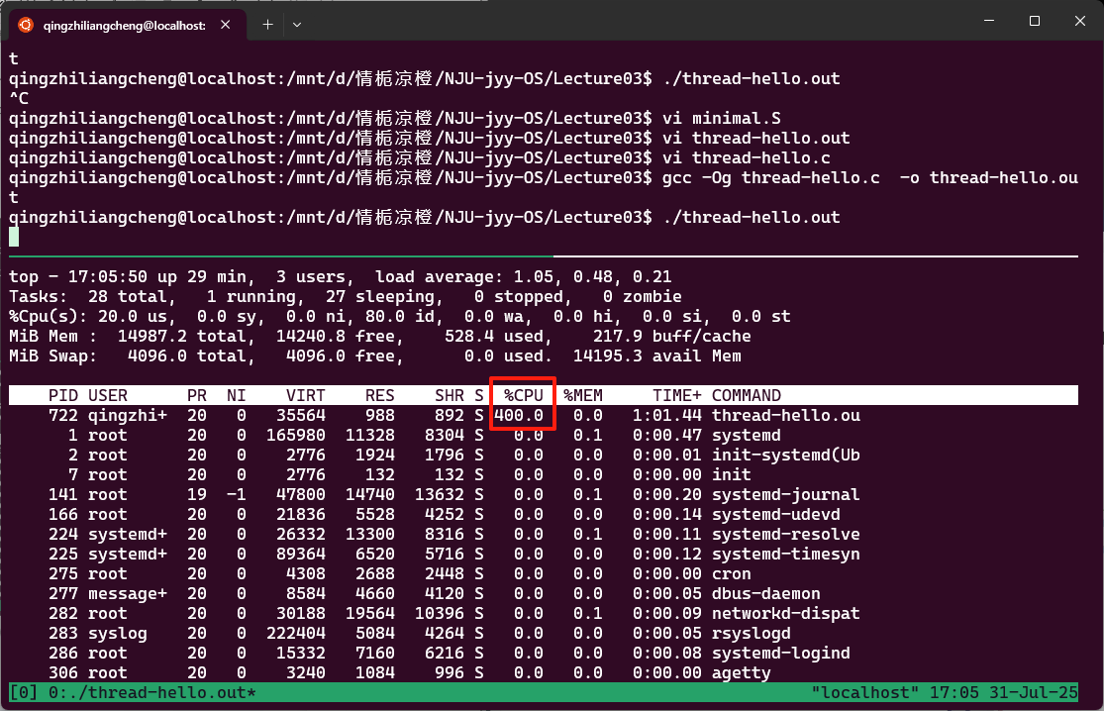1104x711 pixels.
Task: Close the terminal window
Action: 1079,21
